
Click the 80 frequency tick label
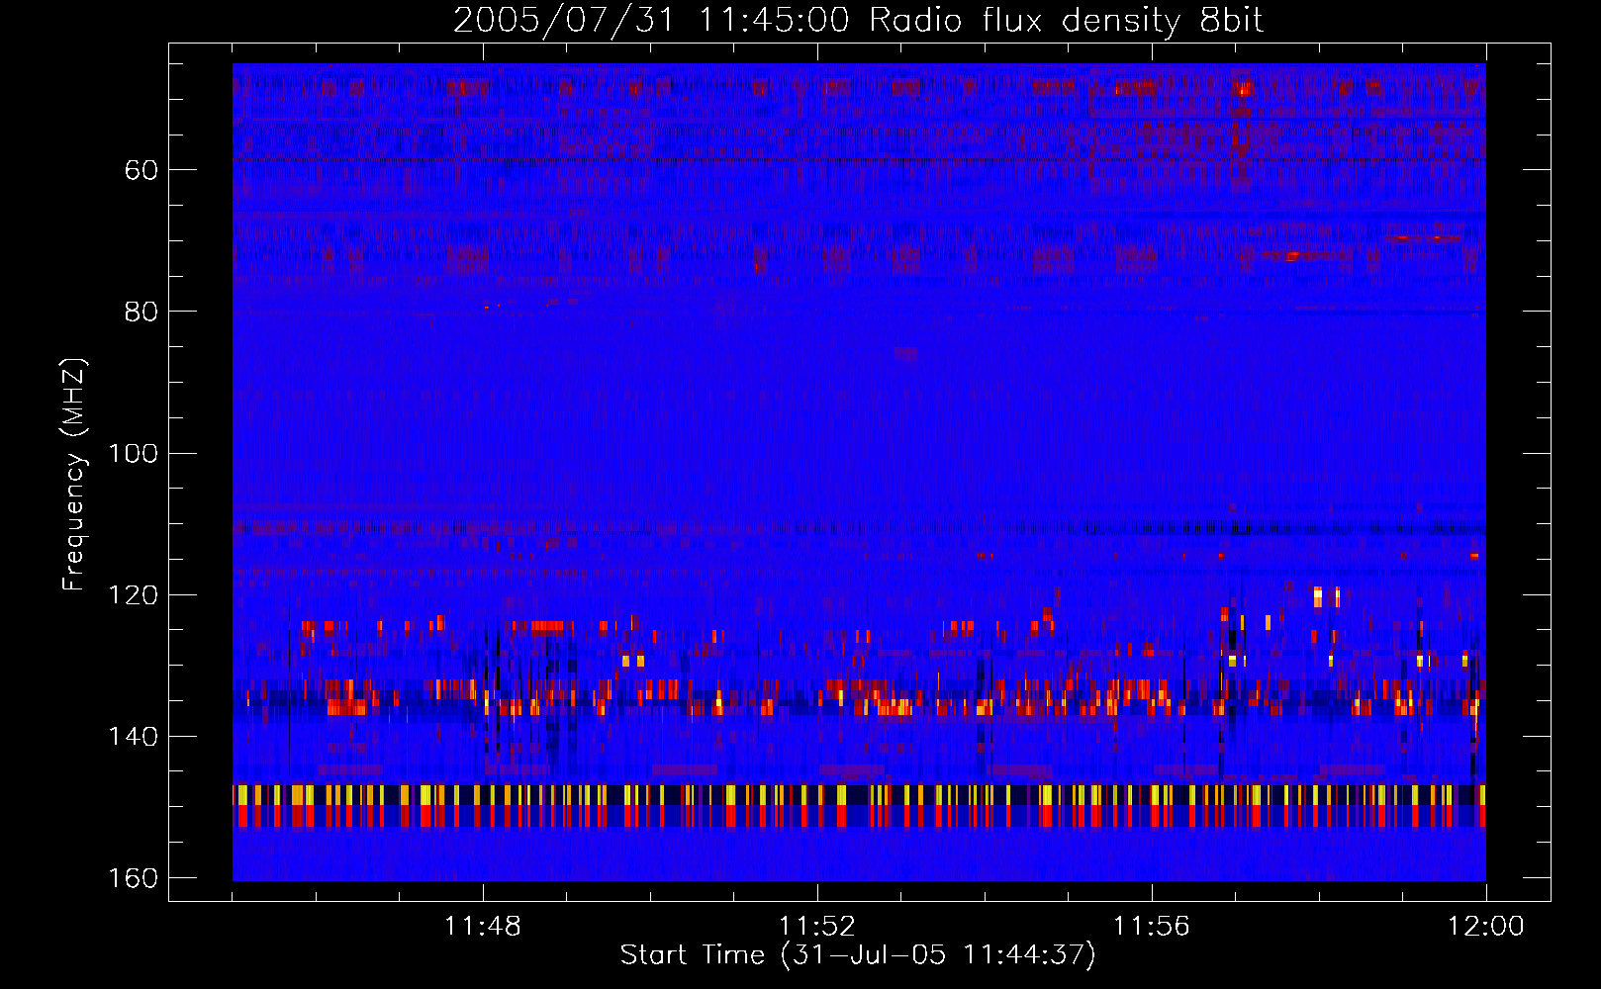pyautogui.click(x=141, y=312)
